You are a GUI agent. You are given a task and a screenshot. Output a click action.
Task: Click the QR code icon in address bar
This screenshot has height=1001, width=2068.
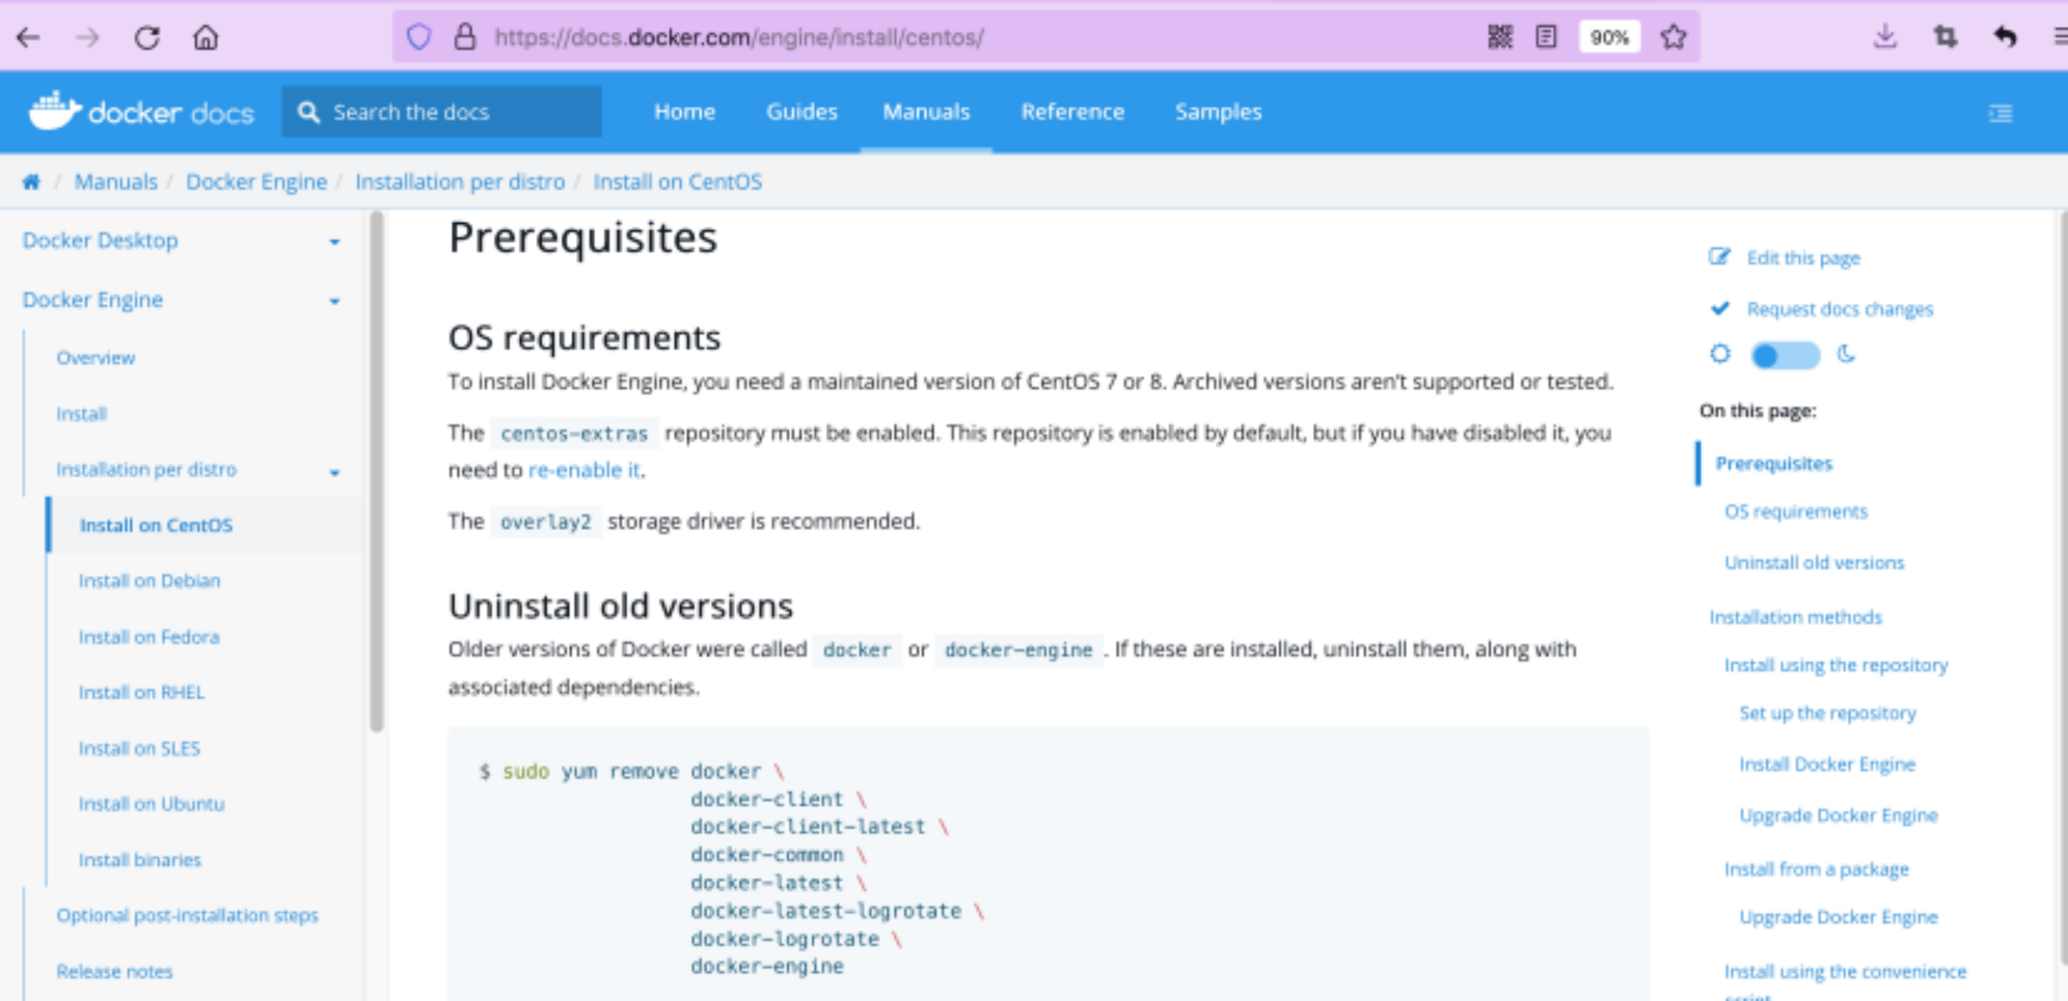click(x=1500, y=37)
